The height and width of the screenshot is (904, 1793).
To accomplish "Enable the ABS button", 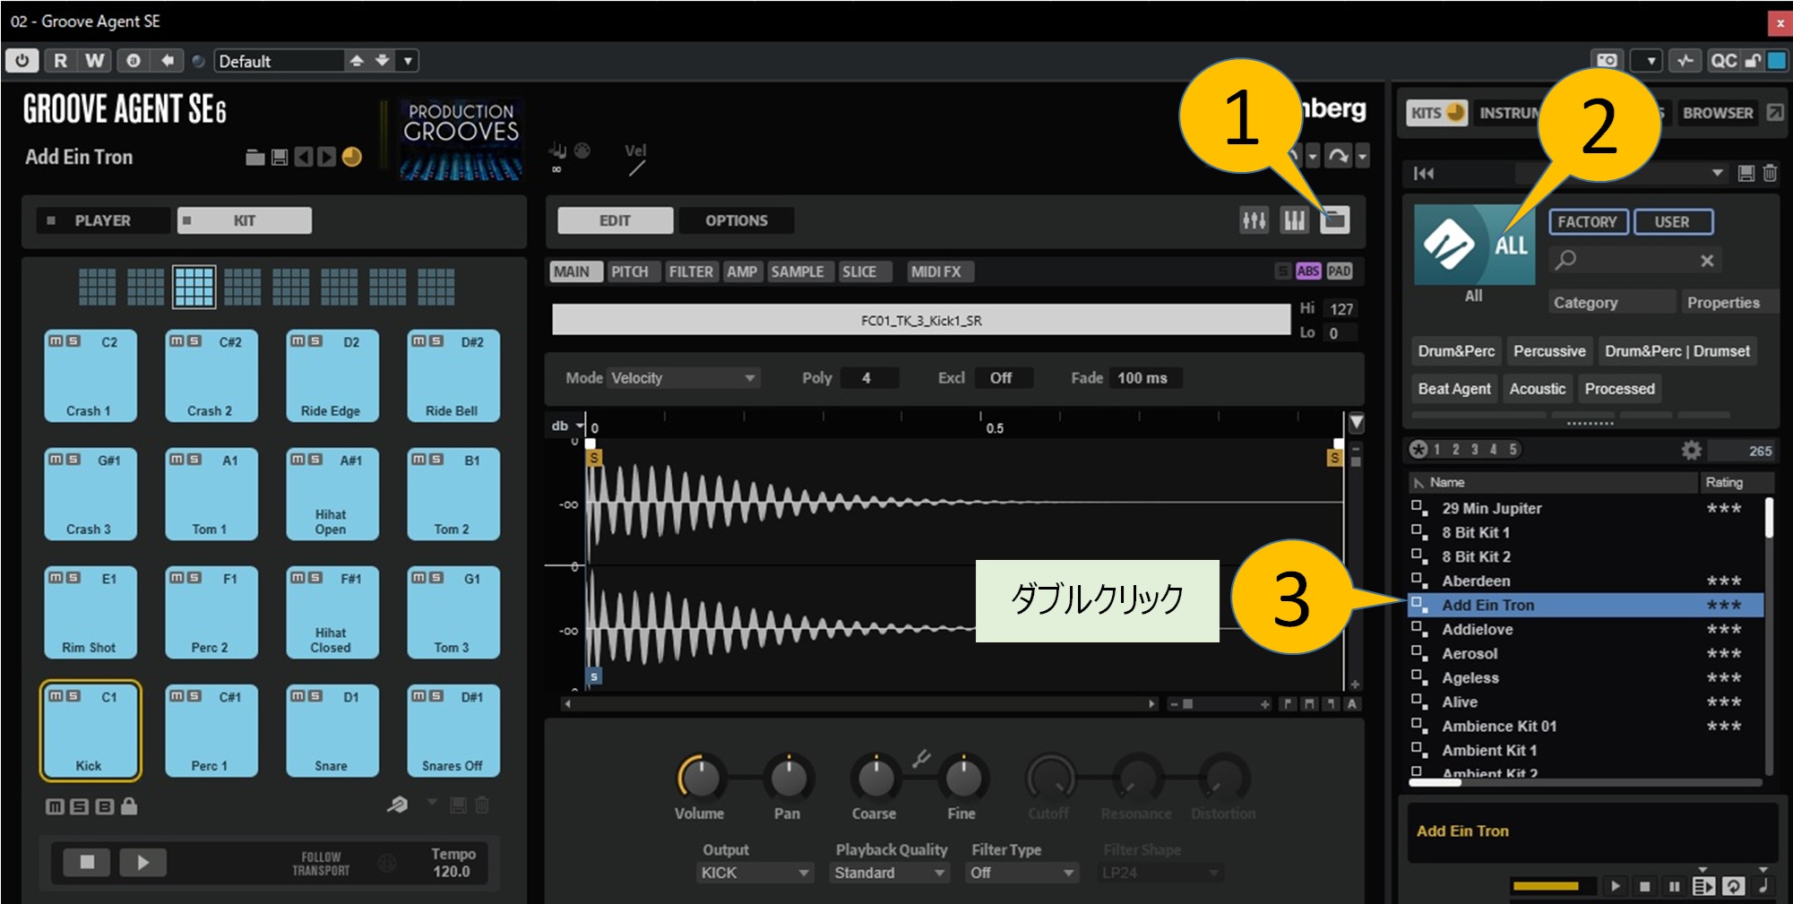I will (1307, 271).
